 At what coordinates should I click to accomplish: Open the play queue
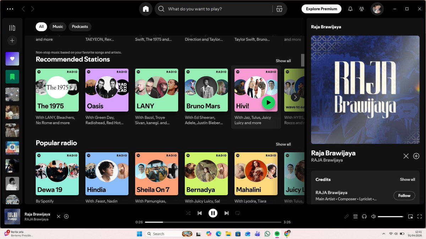[x=355, y=216]
